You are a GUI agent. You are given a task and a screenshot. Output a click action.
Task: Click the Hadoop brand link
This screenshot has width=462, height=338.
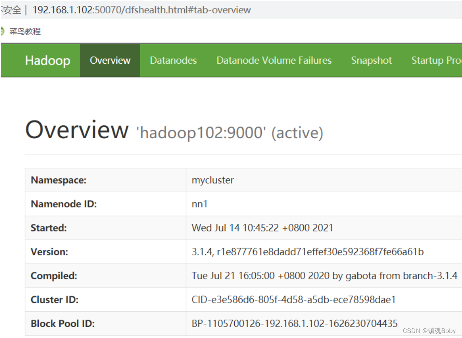(48, 61)
